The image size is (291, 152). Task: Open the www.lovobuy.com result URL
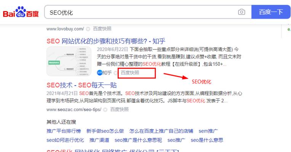pos(65,29)
